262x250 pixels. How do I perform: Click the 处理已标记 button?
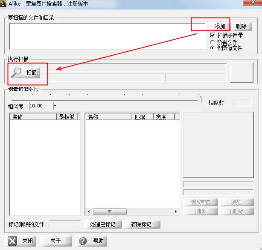tap(103, 224)
